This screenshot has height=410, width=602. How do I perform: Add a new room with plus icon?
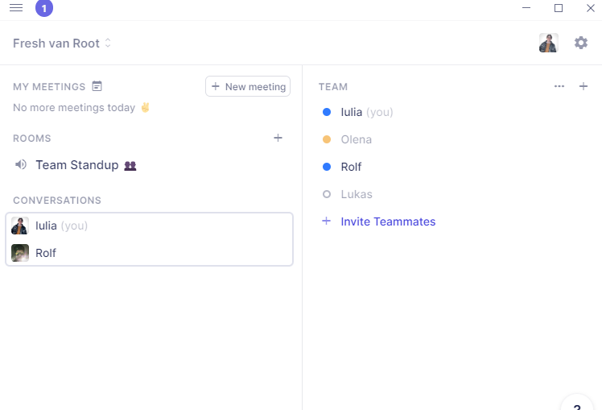(278, 138)
